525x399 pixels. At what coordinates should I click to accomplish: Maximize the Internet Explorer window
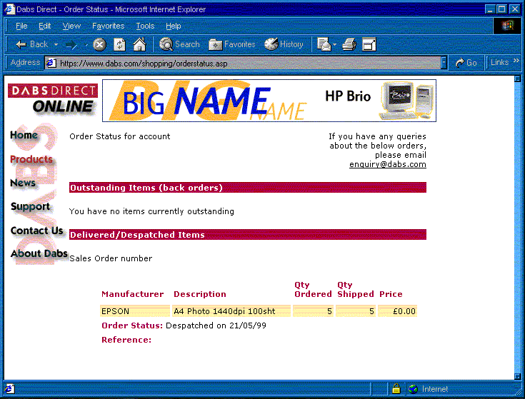501,9
